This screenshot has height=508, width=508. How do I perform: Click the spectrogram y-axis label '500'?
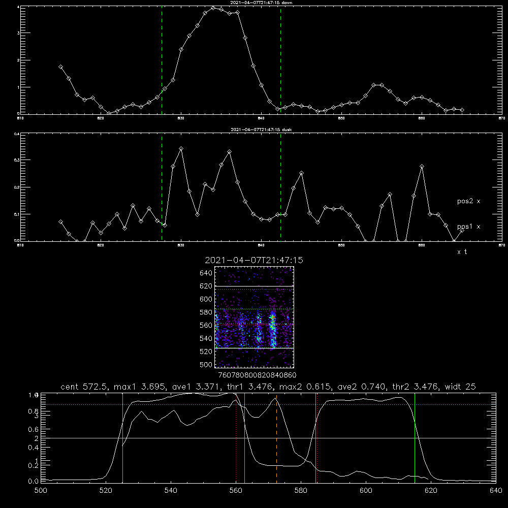[206, 364]
